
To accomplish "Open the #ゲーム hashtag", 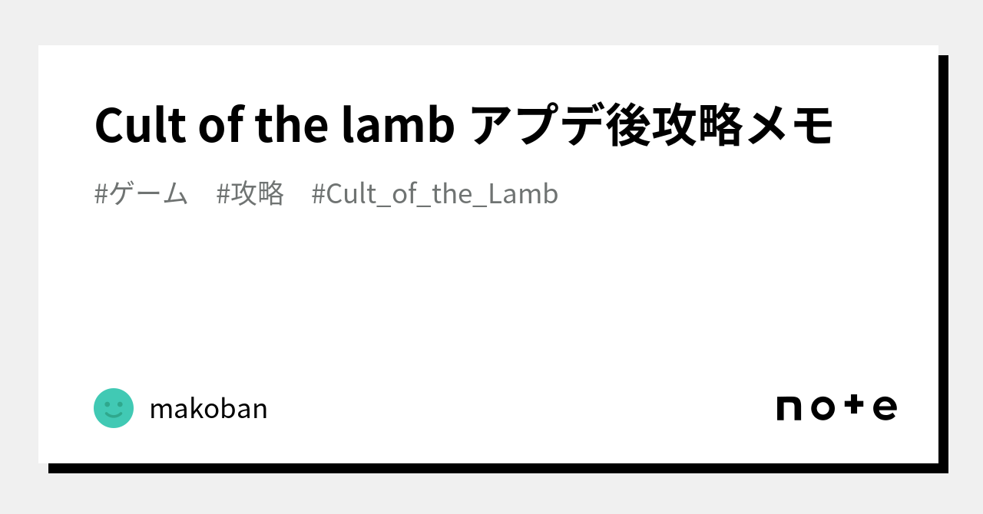I will click(x=141, y=194).
